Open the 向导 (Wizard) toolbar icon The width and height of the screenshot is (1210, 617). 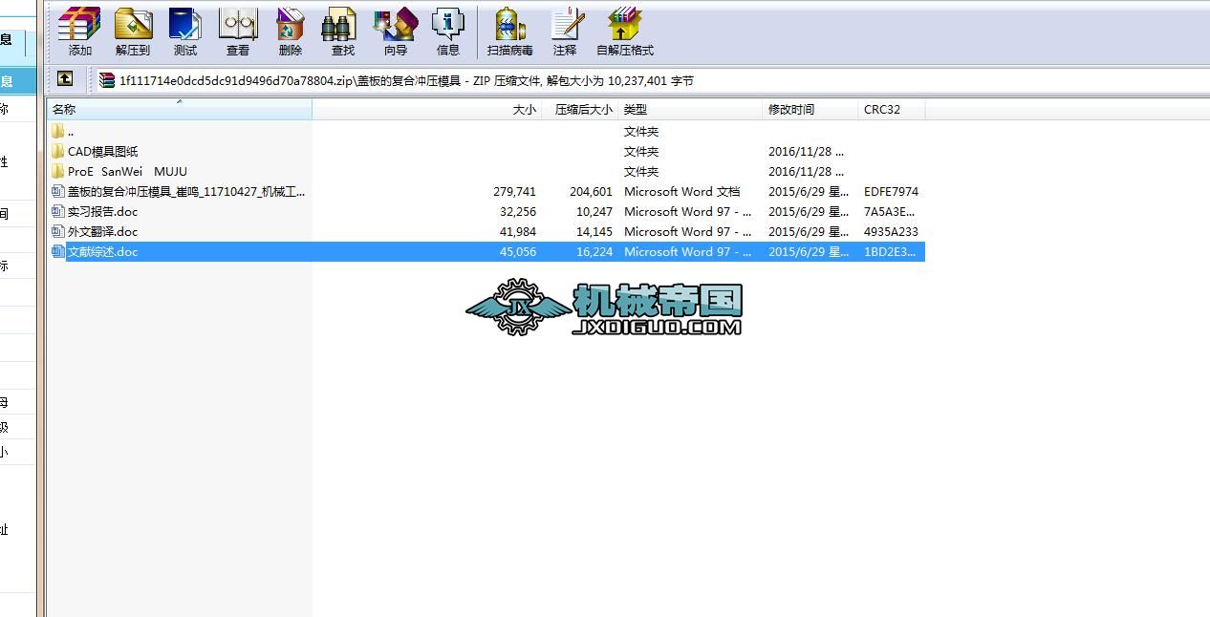click(x=395, y=24)
